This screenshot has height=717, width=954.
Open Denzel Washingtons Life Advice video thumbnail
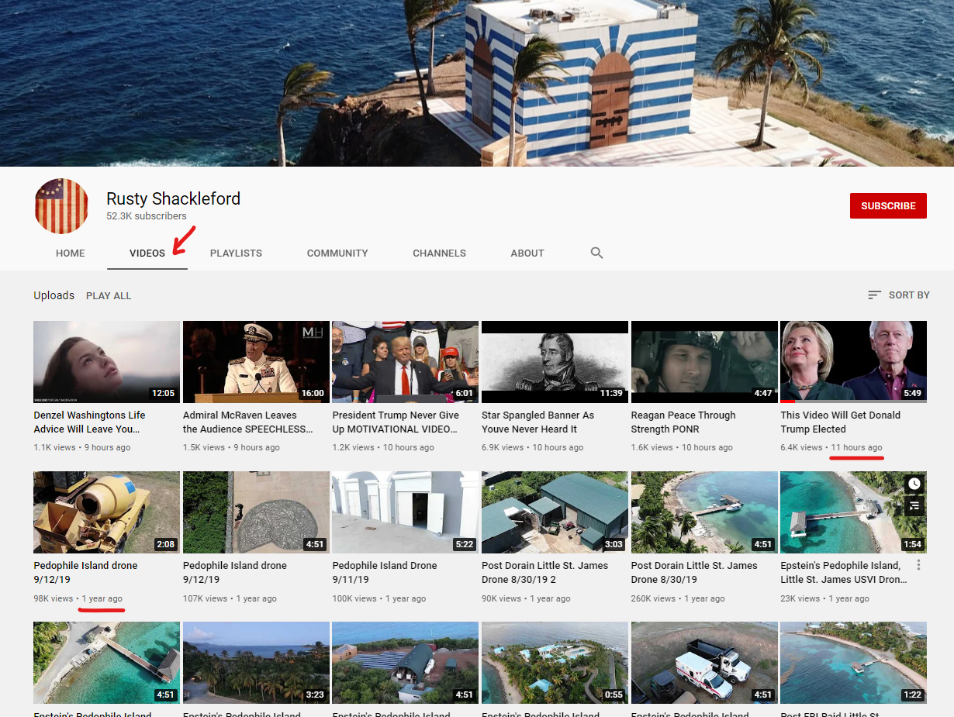(x=106, y=362)
